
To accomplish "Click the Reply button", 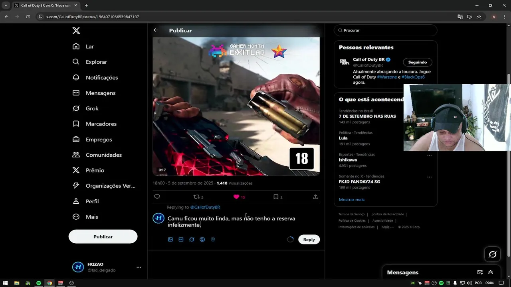I will click(x=309, y=240).
